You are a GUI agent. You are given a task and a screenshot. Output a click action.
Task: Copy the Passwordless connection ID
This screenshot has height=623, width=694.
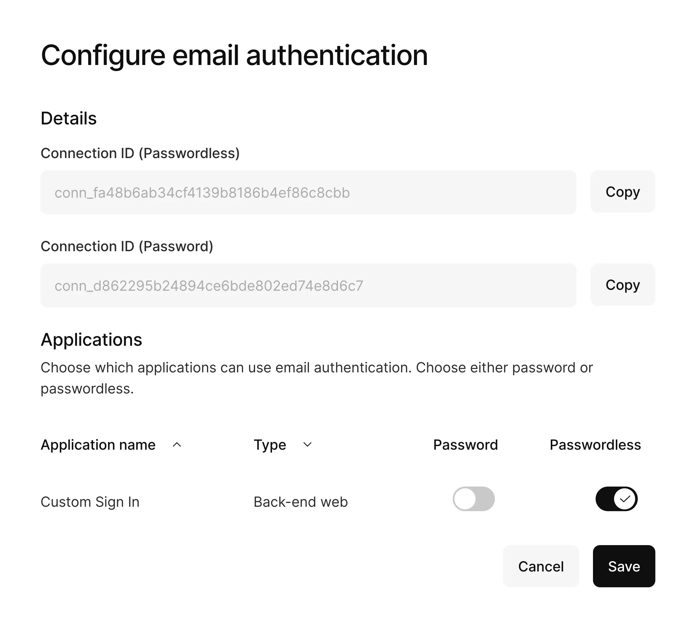click(622, 192)
